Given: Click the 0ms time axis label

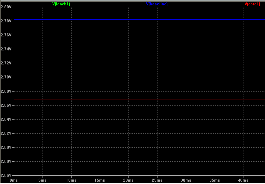Looking at the screenshot, I should click(x=14, y=180).
